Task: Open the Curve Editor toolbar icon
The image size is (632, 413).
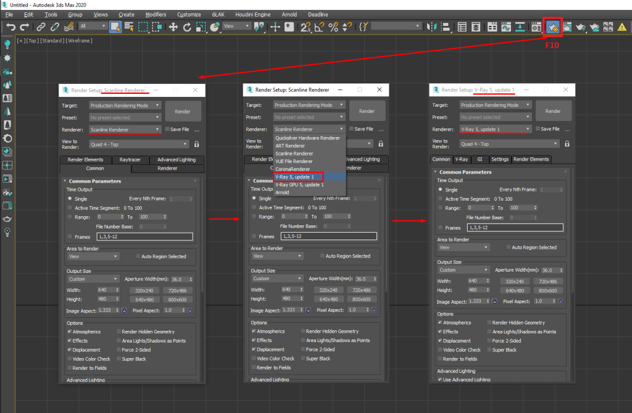Action: (x=505, y=27)
